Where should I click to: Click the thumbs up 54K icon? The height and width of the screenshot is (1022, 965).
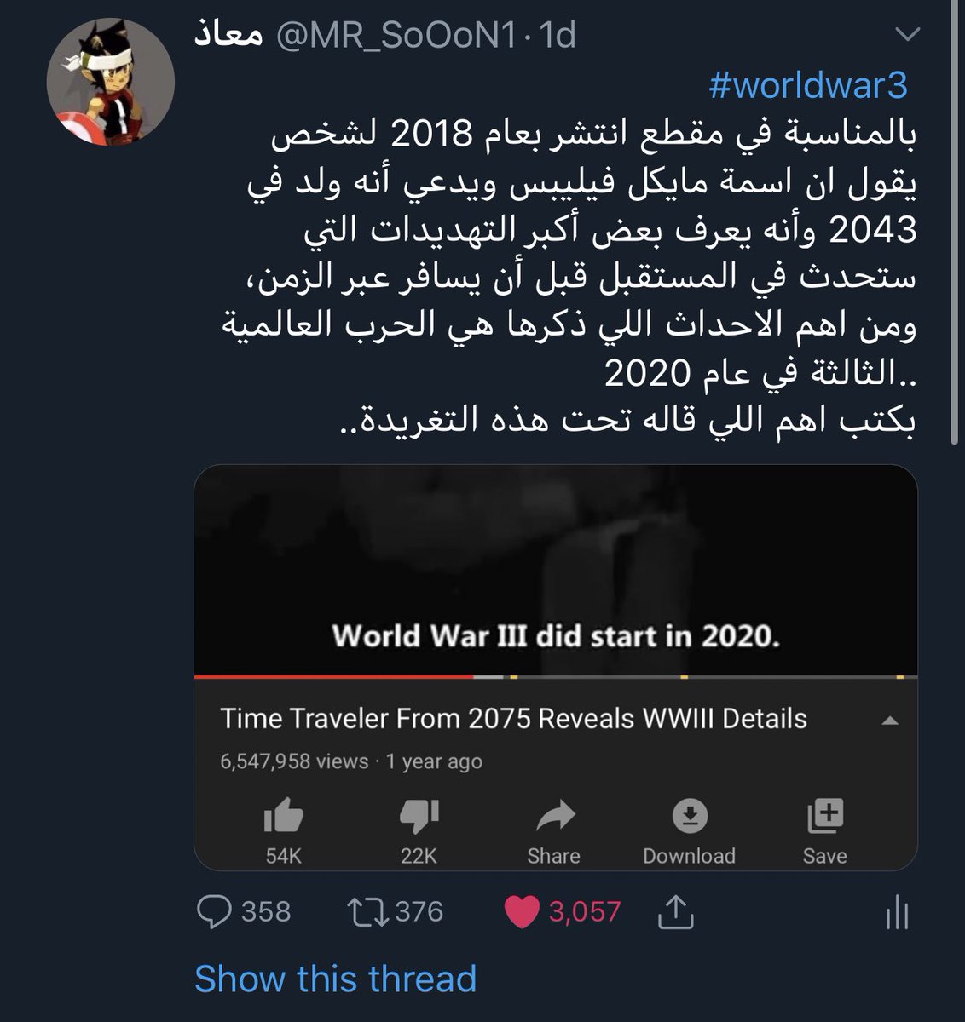[284, 818]
